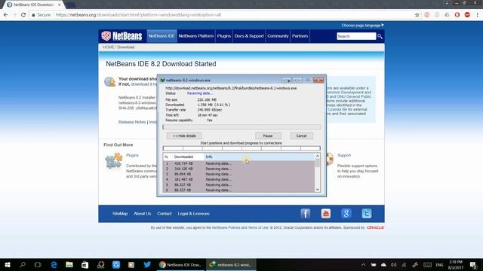Open the Legal & Licences footer link
The width and height of the screenshot is (483, 271).
pyautogui.click(x=193, y=214)
